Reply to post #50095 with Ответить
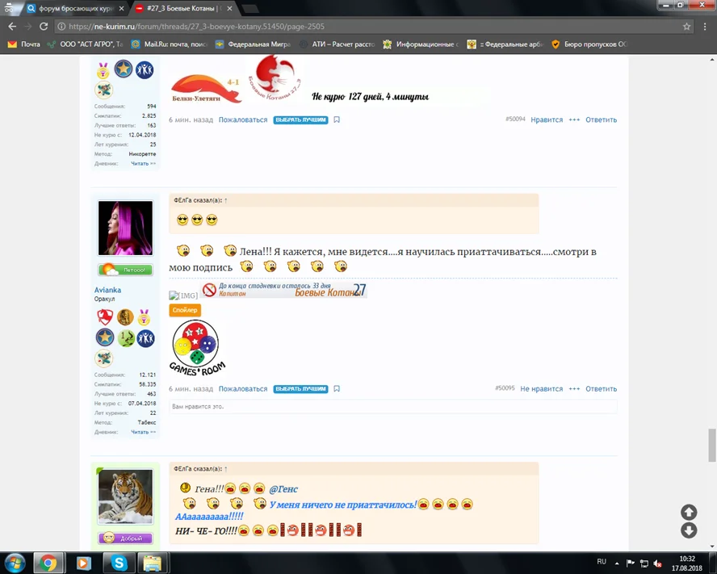717x574 pixels. pos(601,389)
